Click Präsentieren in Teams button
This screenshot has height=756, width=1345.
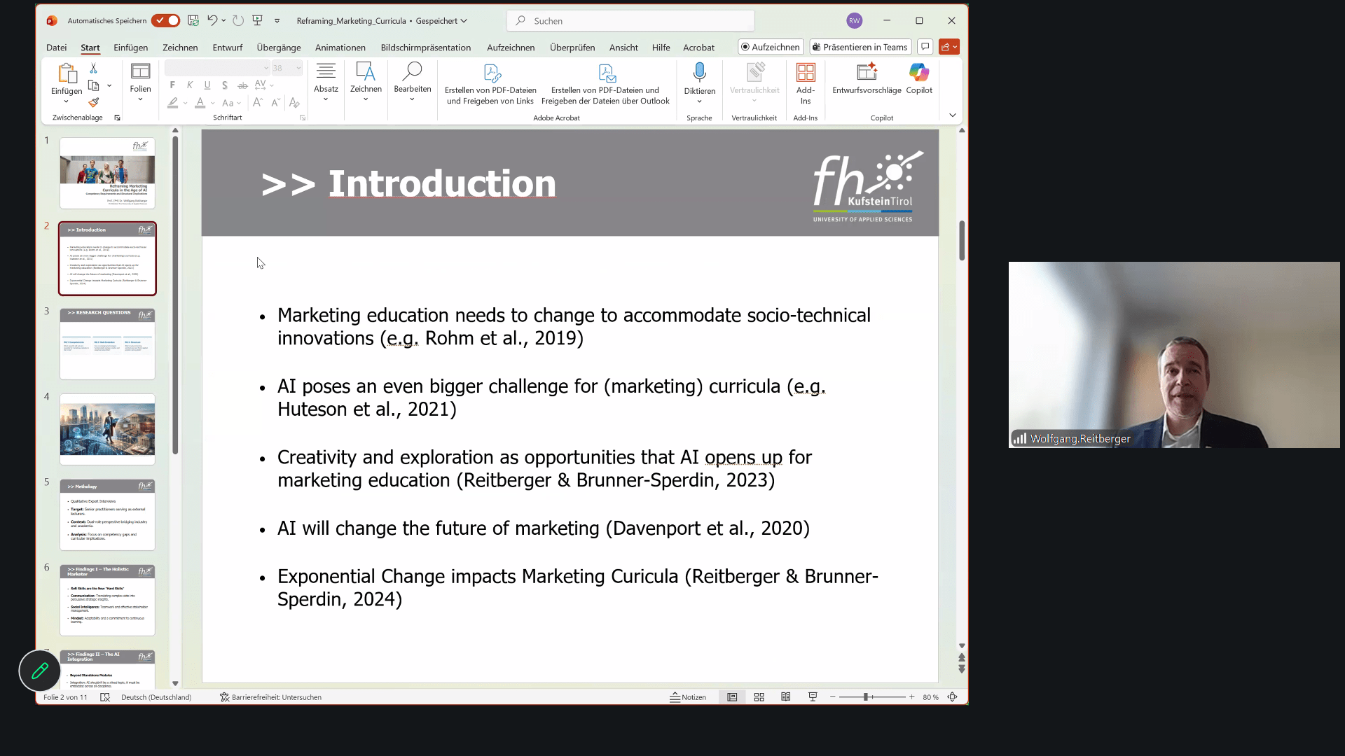coord(860,47)
